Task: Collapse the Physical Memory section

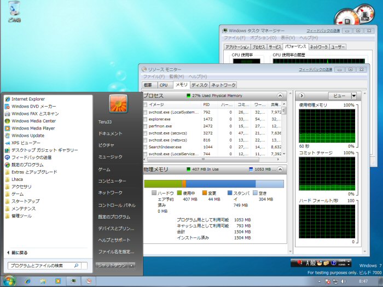Action: (x=280, y=169)
